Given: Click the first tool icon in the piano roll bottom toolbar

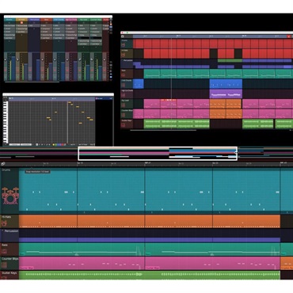Looking at the screenshot, I should [x=36, y=144].
